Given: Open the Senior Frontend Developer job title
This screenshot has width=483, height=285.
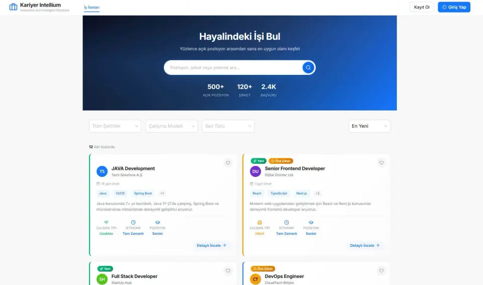Looking at the screenshot, I should (295, 168).
